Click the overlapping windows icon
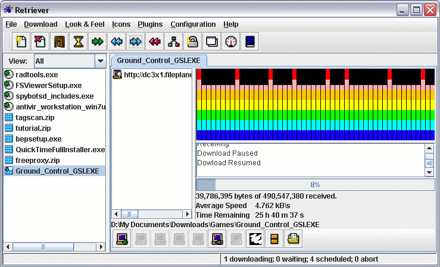Image resolution: width=440 pixels, height=267 pixels. (212, 42)
